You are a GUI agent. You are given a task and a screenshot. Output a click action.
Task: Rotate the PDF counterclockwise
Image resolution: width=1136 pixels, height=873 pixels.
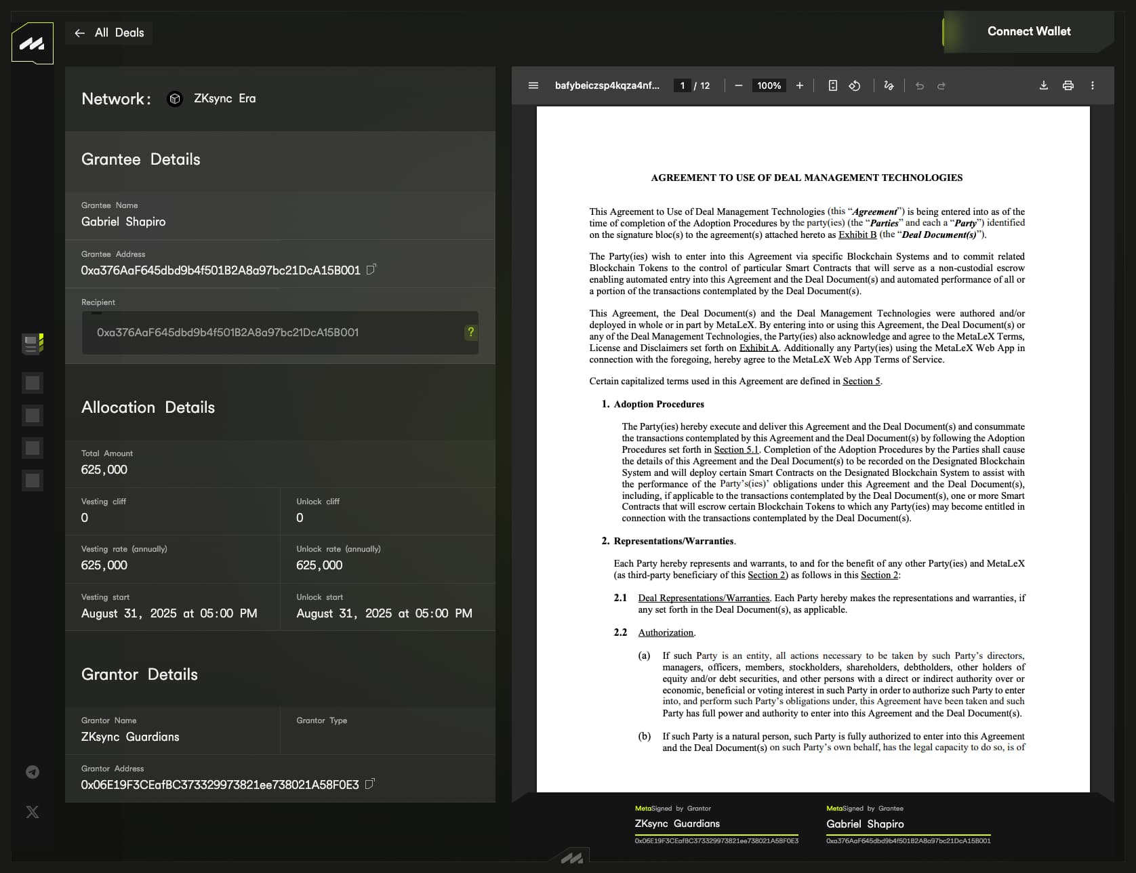click(855, 85)
